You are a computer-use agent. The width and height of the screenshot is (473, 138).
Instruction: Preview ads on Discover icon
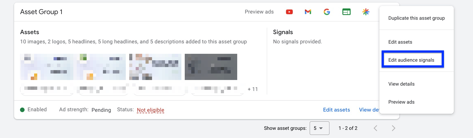pyautogui.click(x=366, y=12)
